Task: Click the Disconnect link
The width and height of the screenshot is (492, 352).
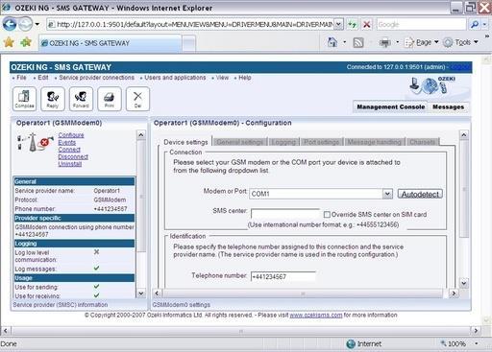Action: click(73, 156)
